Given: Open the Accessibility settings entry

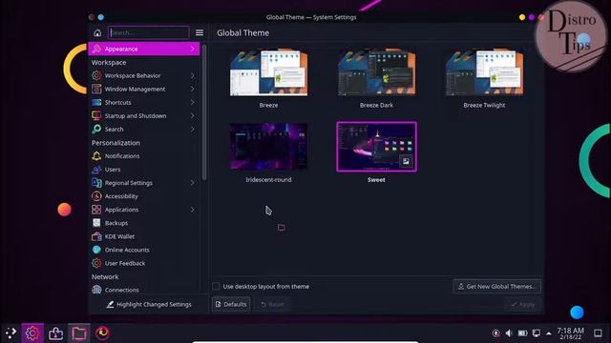Looking at the screenshot, I should 144,196.
